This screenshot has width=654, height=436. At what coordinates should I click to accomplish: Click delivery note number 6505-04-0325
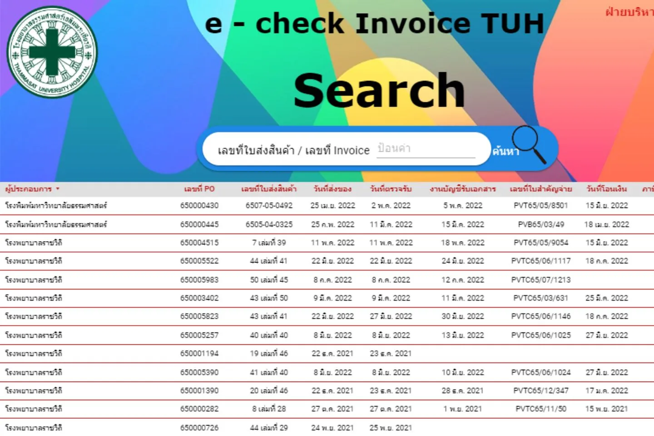(269, 224)
